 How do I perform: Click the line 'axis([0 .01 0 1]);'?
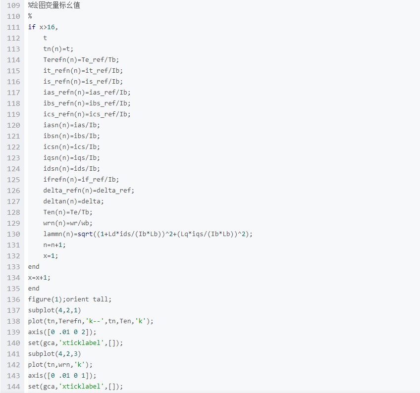coord(62,376)
